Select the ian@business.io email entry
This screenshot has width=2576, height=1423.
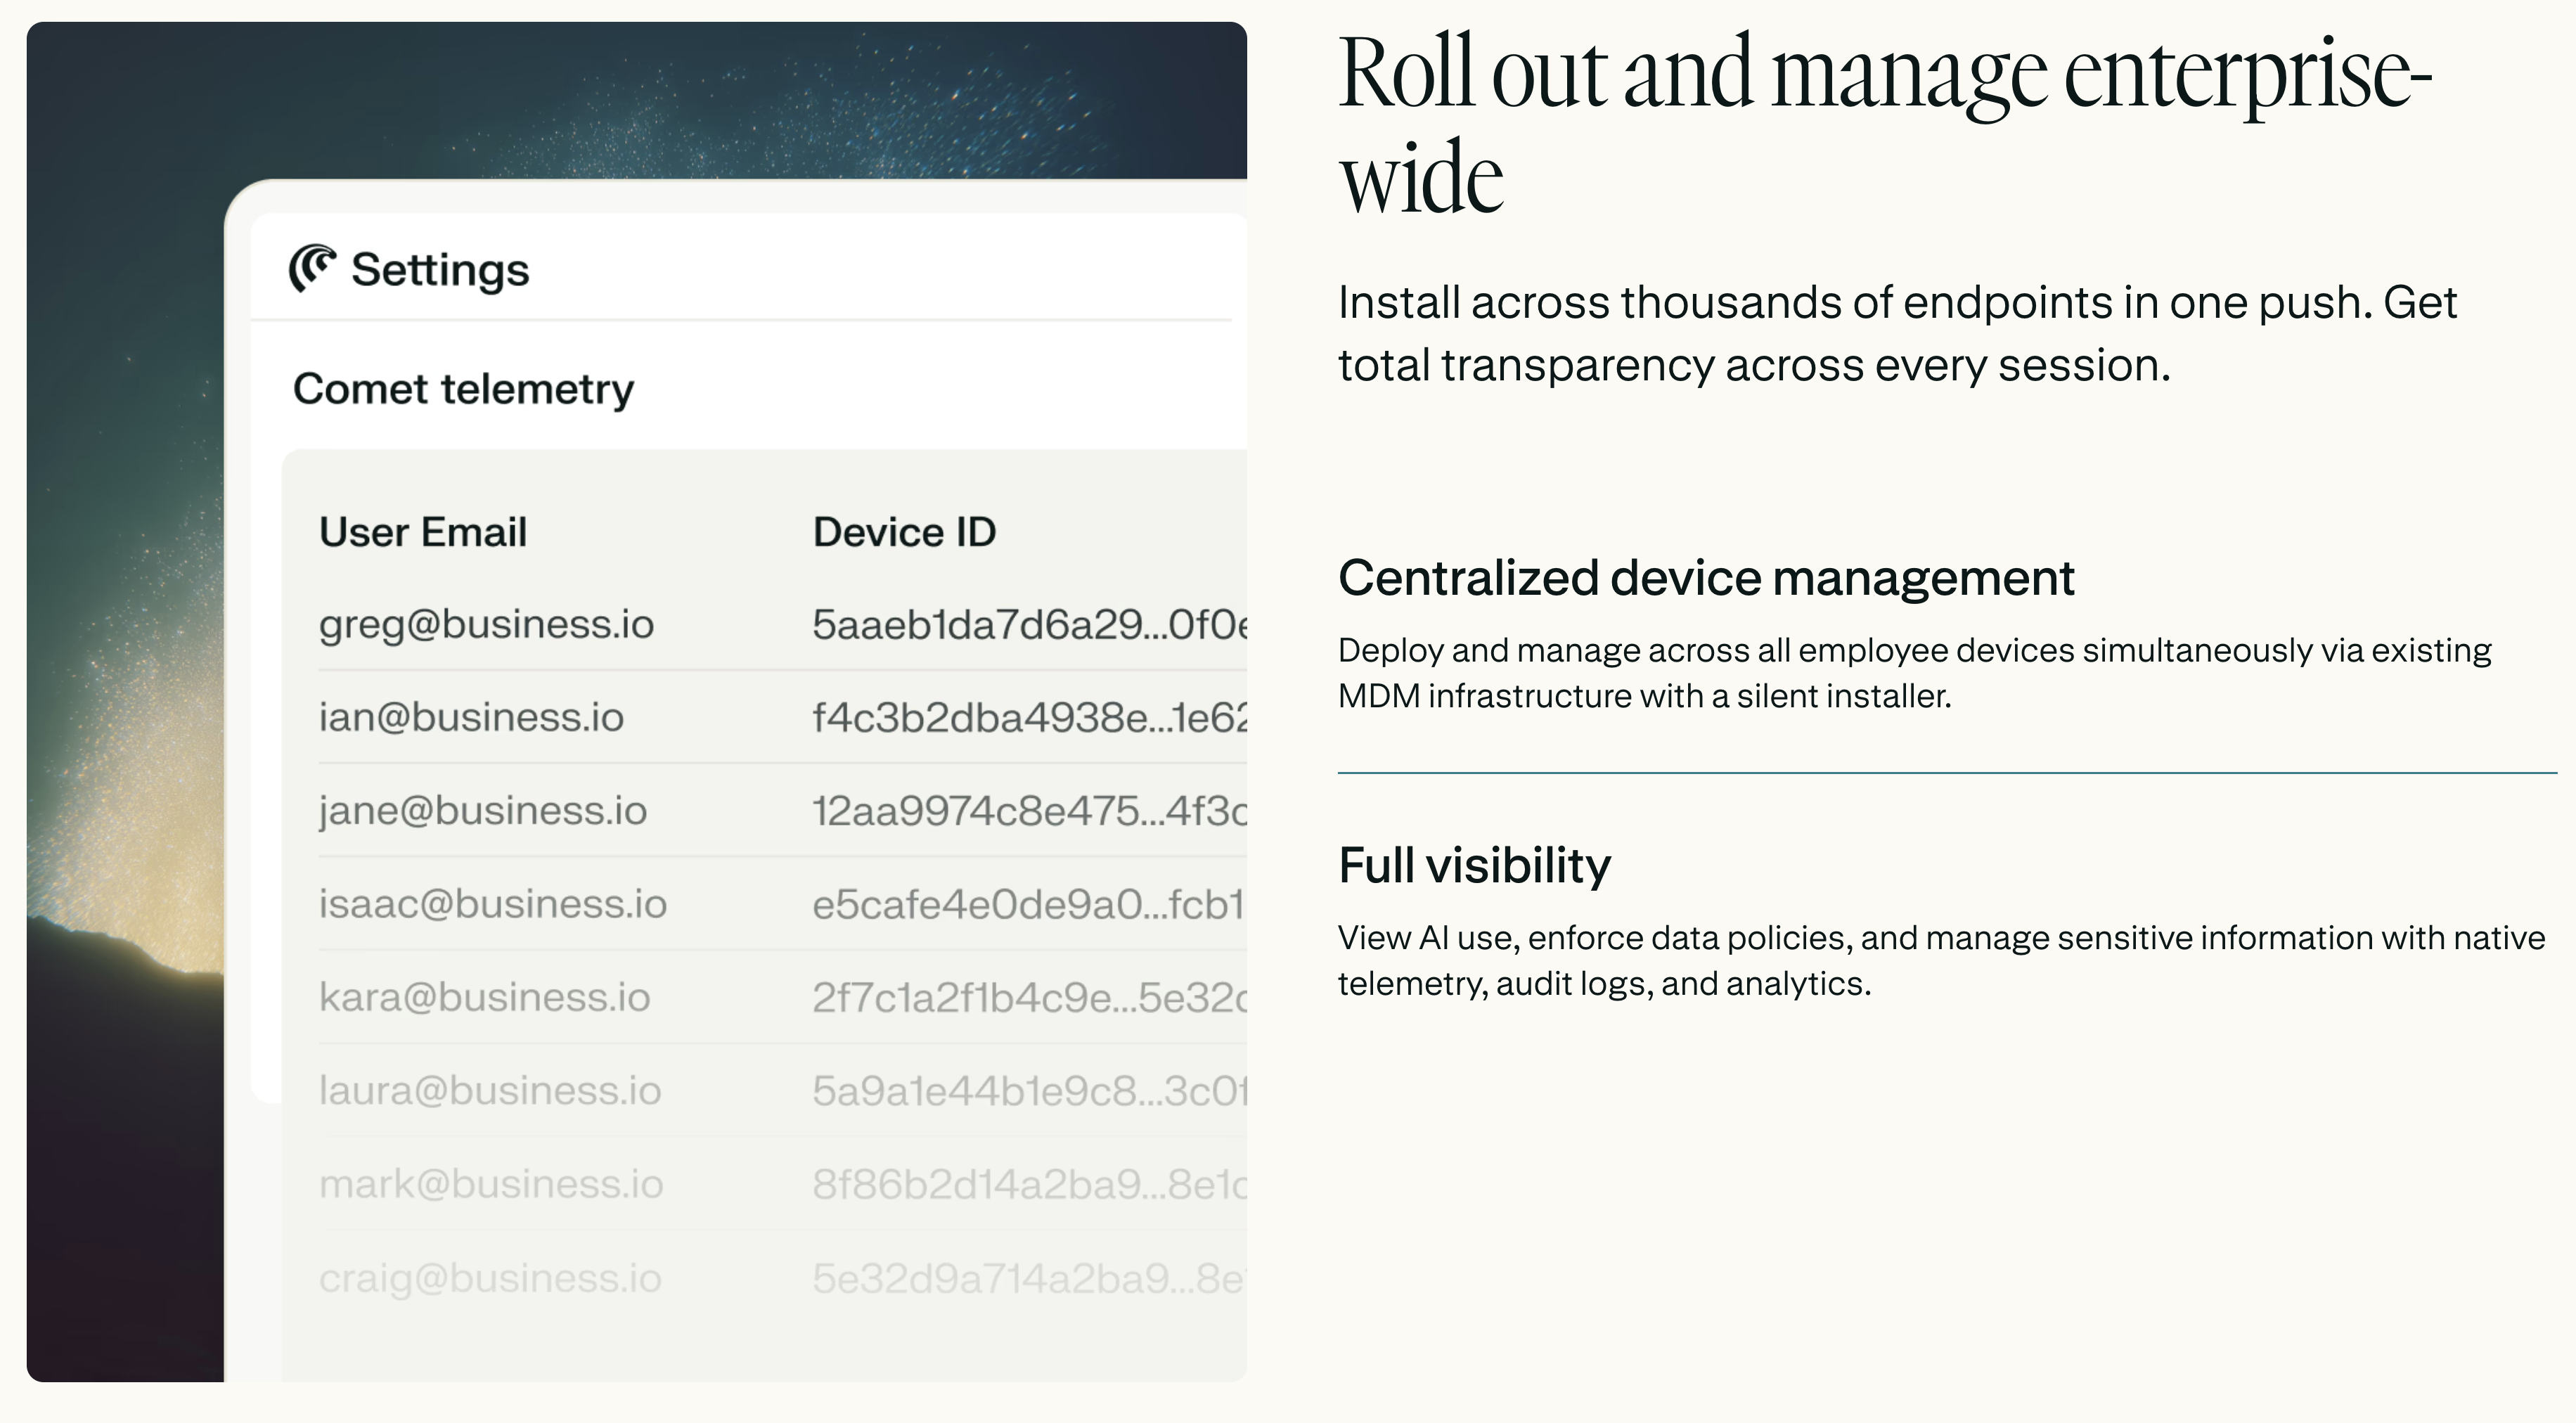(471, 717)
